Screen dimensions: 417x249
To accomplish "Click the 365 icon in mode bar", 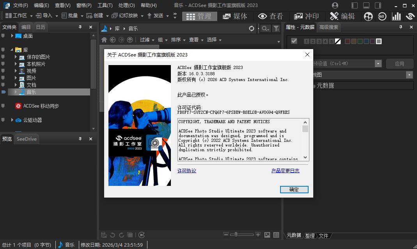I will click(382, 16).
